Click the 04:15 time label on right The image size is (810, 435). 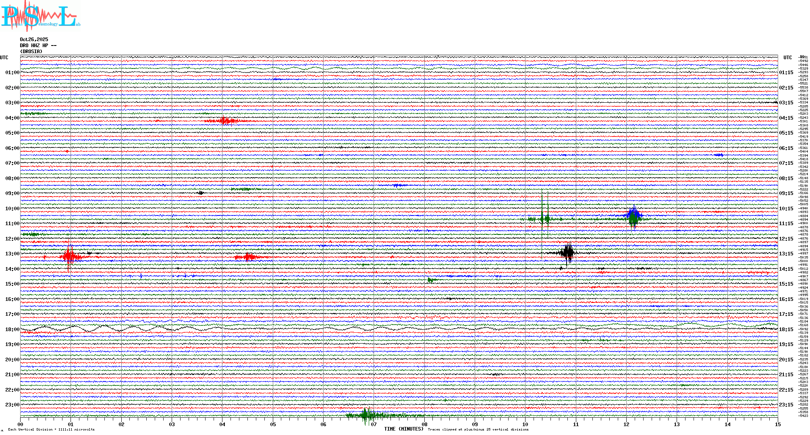pos(786,118)
